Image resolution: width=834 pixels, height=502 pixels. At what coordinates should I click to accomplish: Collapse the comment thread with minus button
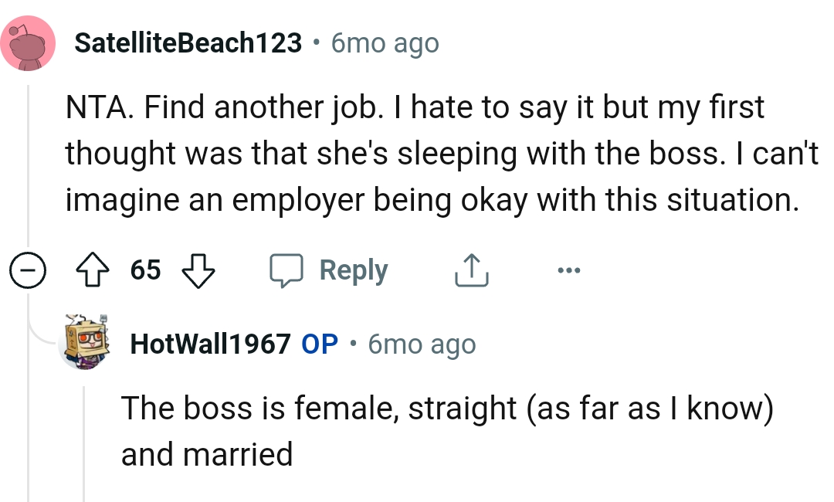pyautogui.click(x=28, y=270)
